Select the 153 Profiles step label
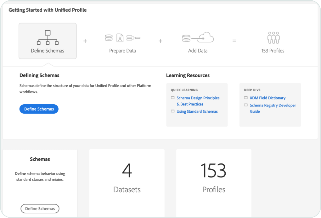Screen dimensions: 321x218 point(273,51)
